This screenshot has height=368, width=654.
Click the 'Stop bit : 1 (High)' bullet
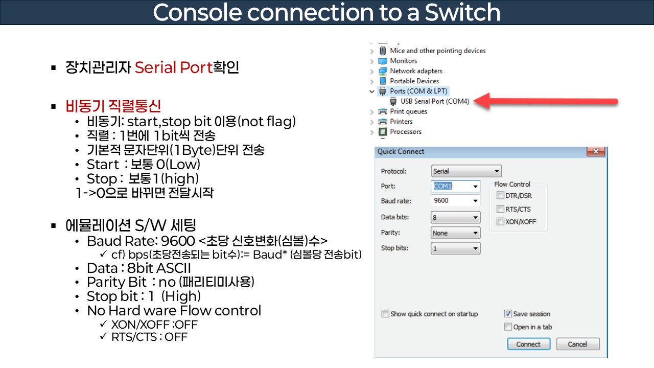tap(144, 296)
